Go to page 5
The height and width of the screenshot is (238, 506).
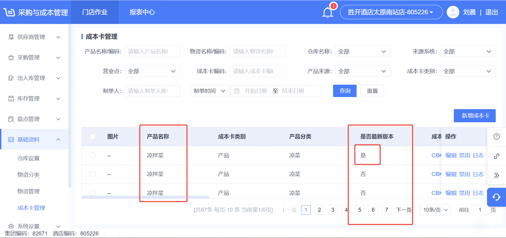(x=360, y=210)
